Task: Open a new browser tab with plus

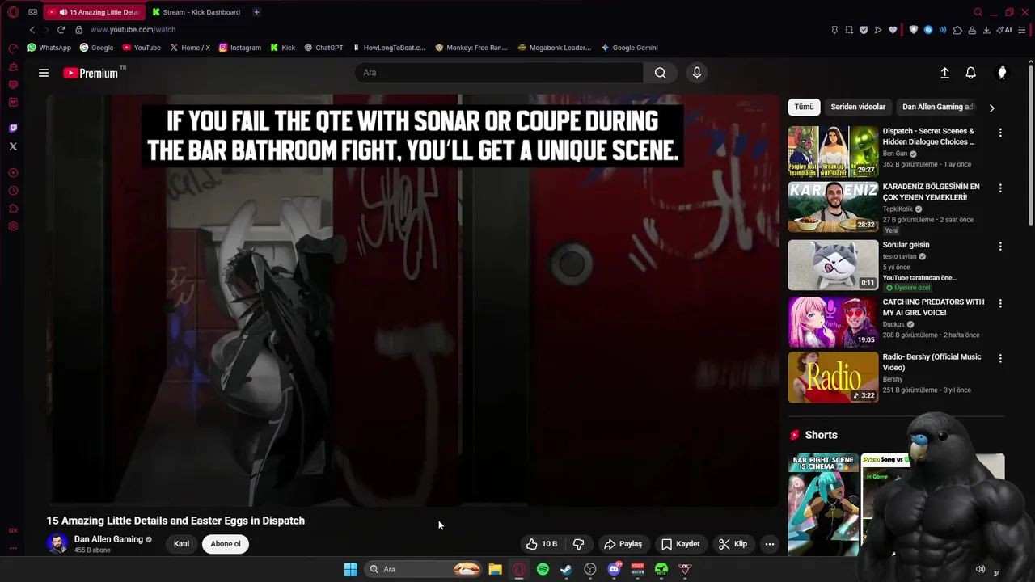Action: point(256,12)
